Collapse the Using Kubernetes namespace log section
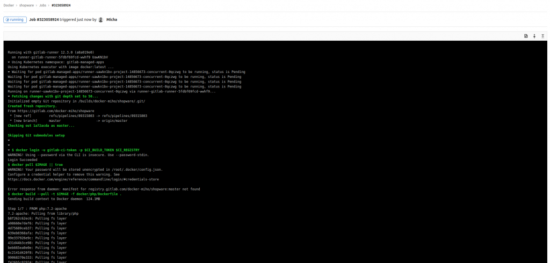 (x=9, y=62)
